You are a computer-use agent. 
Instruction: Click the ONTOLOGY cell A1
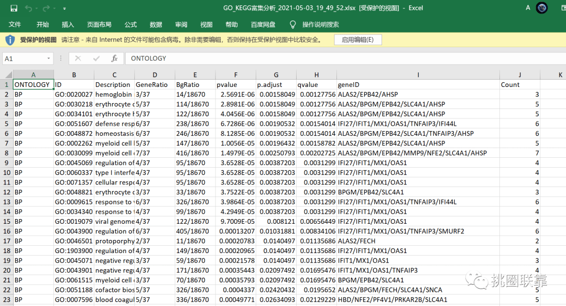click(x=33, y=84)
